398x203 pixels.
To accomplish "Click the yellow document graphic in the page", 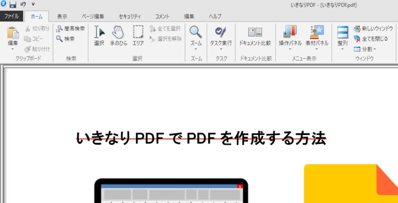I will [x=351, y=184].
